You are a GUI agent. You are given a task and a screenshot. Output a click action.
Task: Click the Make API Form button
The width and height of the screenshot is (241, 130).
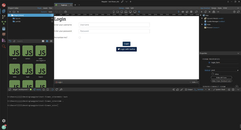(x=221, y=78)
